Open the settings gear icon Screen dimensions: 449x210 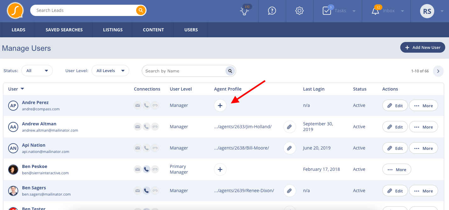pos(299,11)
